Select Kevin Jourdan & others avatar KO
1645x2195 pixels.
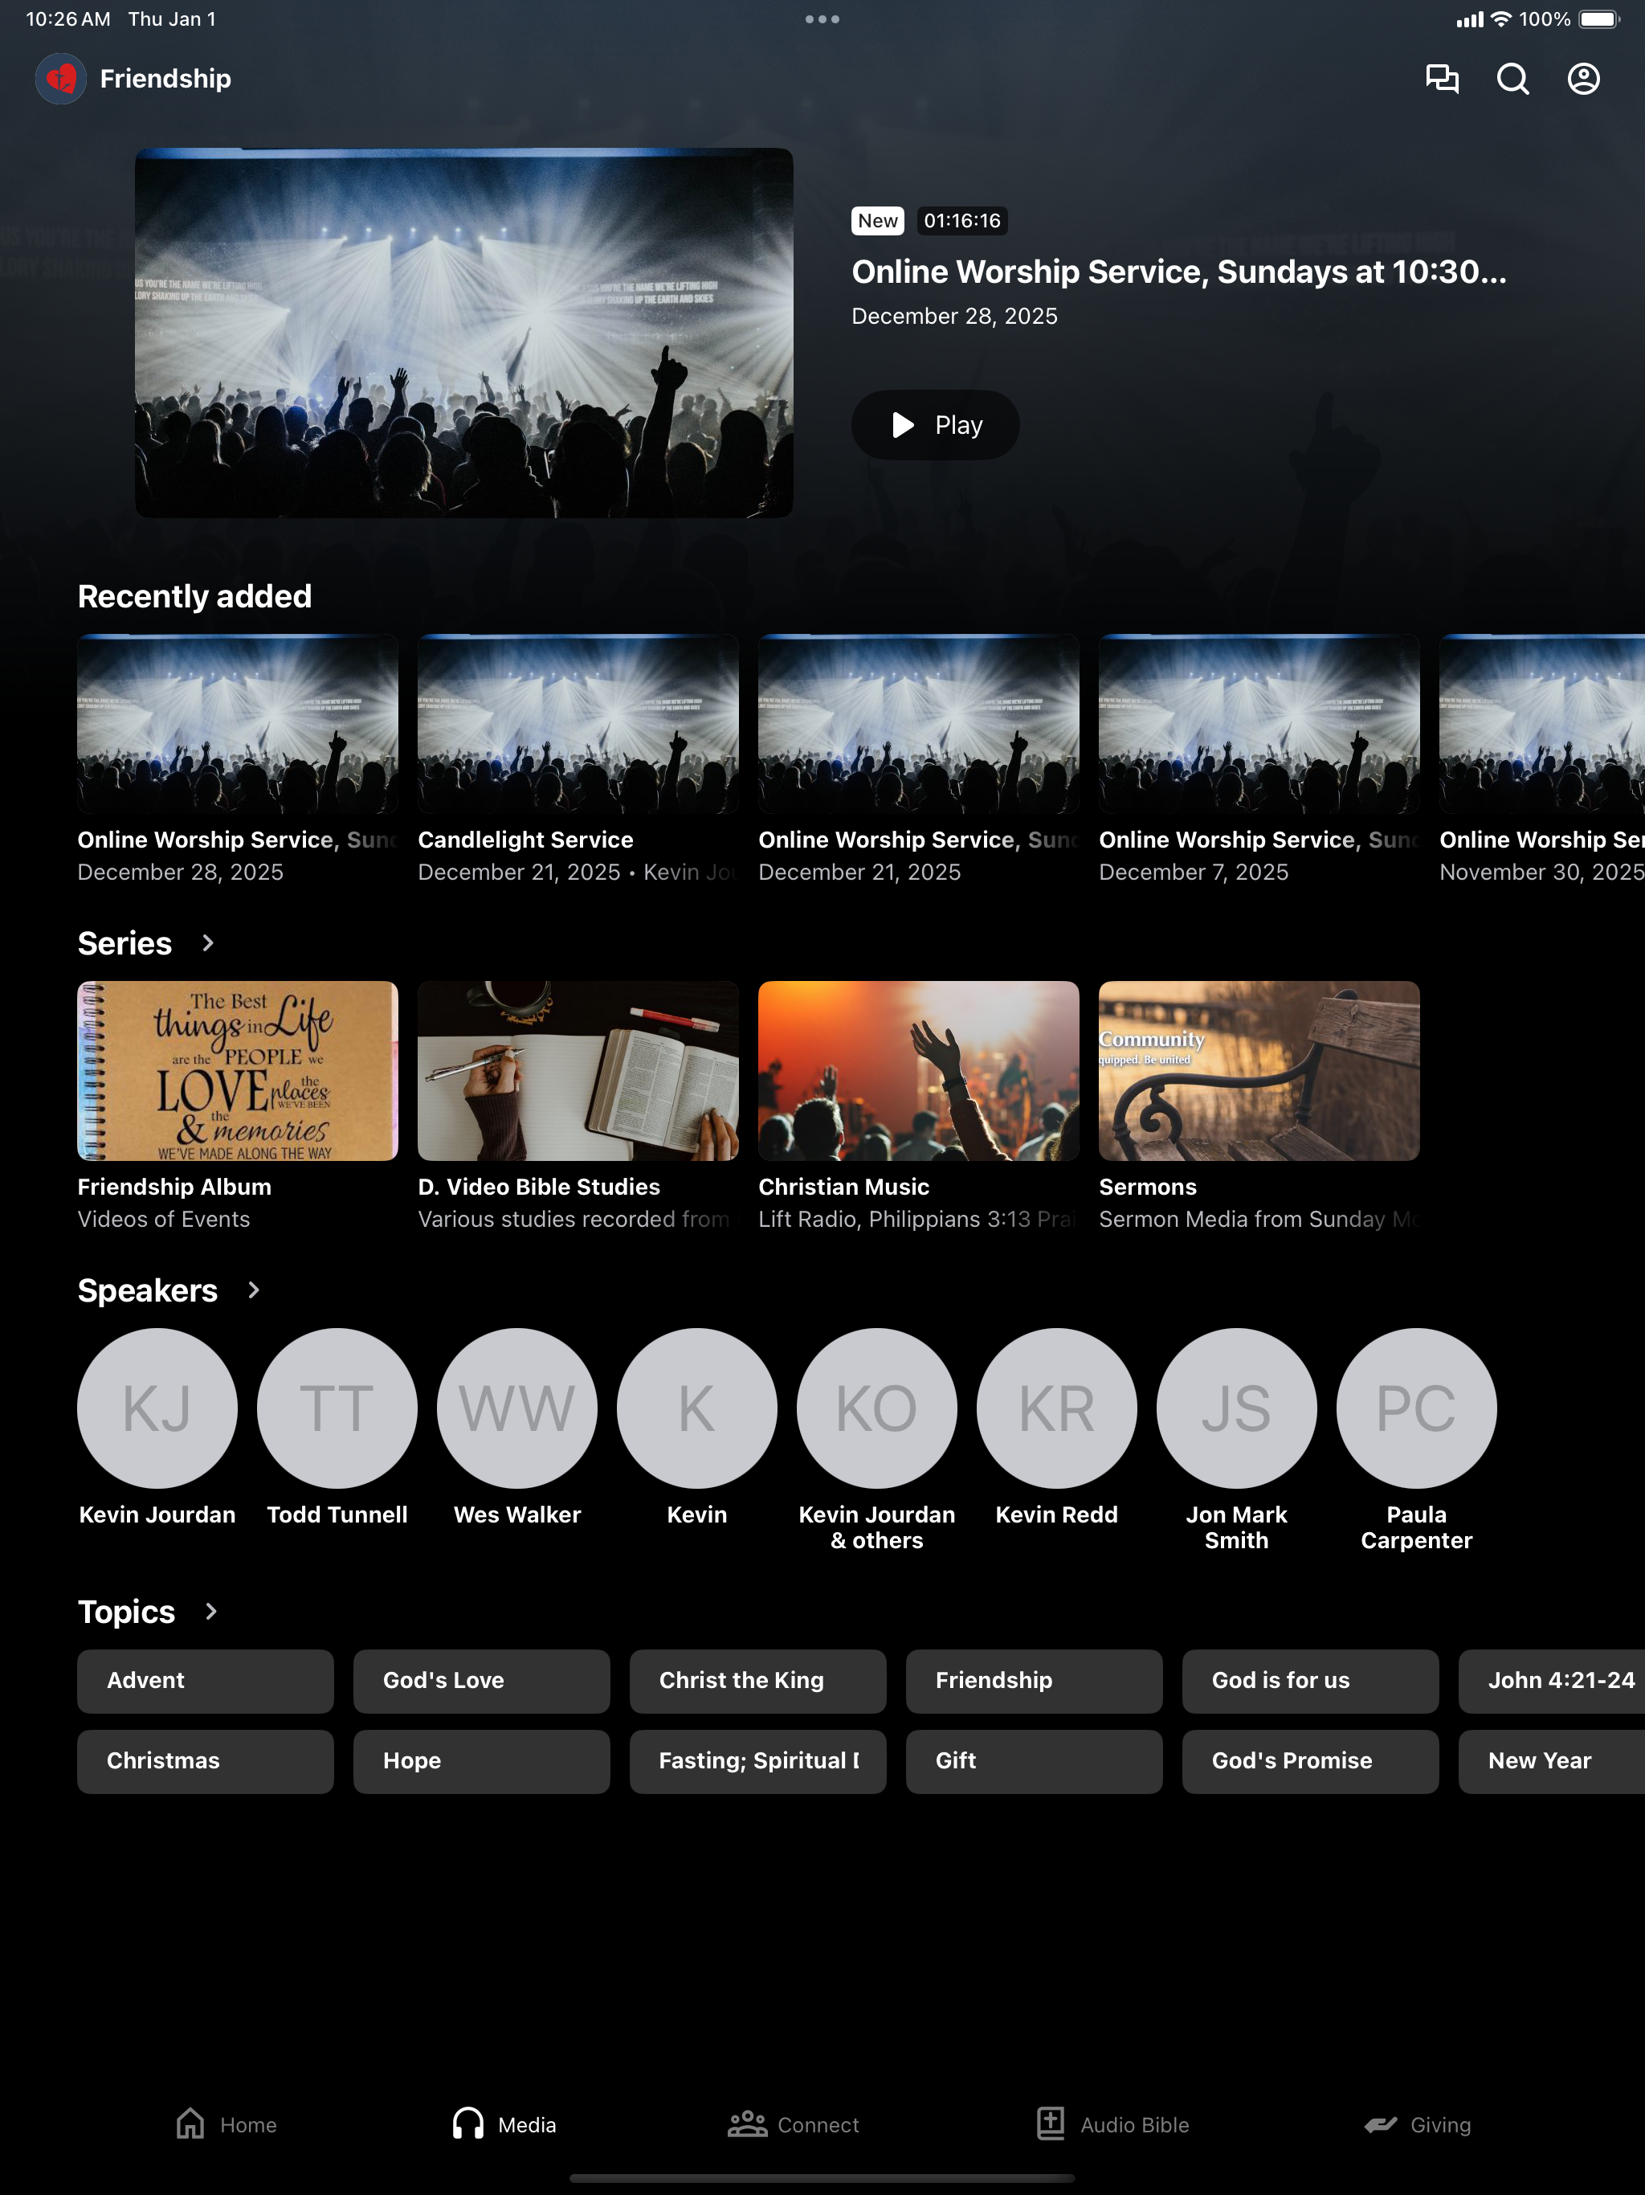coord(877,1408)
